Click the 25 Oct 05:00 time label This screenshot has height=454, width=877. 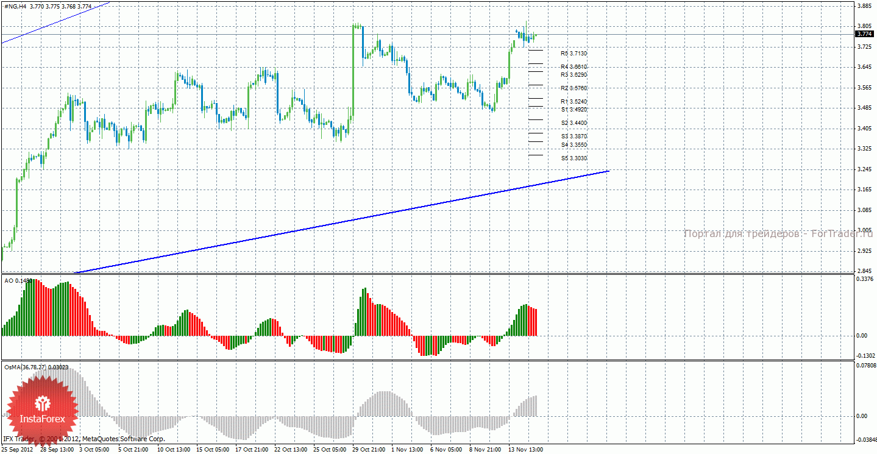tap(330, 449)
